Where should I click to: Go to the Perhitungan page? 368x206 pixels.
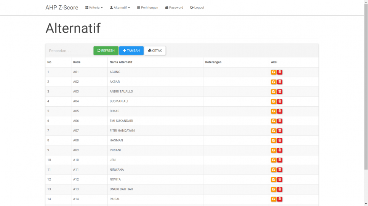click(148, 8)
